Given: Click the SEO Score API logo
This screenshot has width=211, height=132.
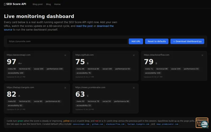Looking at the screenshot, I should [x=15, y=4].
